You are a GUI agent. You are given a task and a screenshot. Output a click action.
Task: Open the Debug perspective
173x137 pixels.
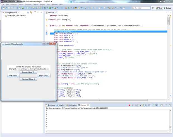point(167,8)
